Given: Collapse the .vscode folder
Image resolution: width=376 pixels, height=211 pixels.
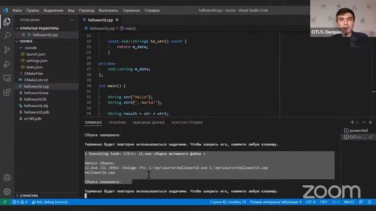Looking at the screenshot, I should pyautogui.click(x=21, y=47).
